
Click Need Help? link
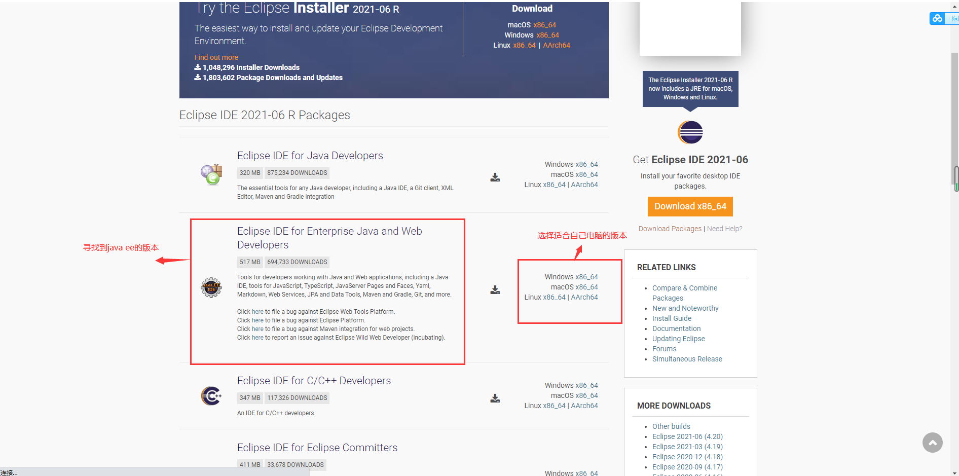(x=724, y=229)
